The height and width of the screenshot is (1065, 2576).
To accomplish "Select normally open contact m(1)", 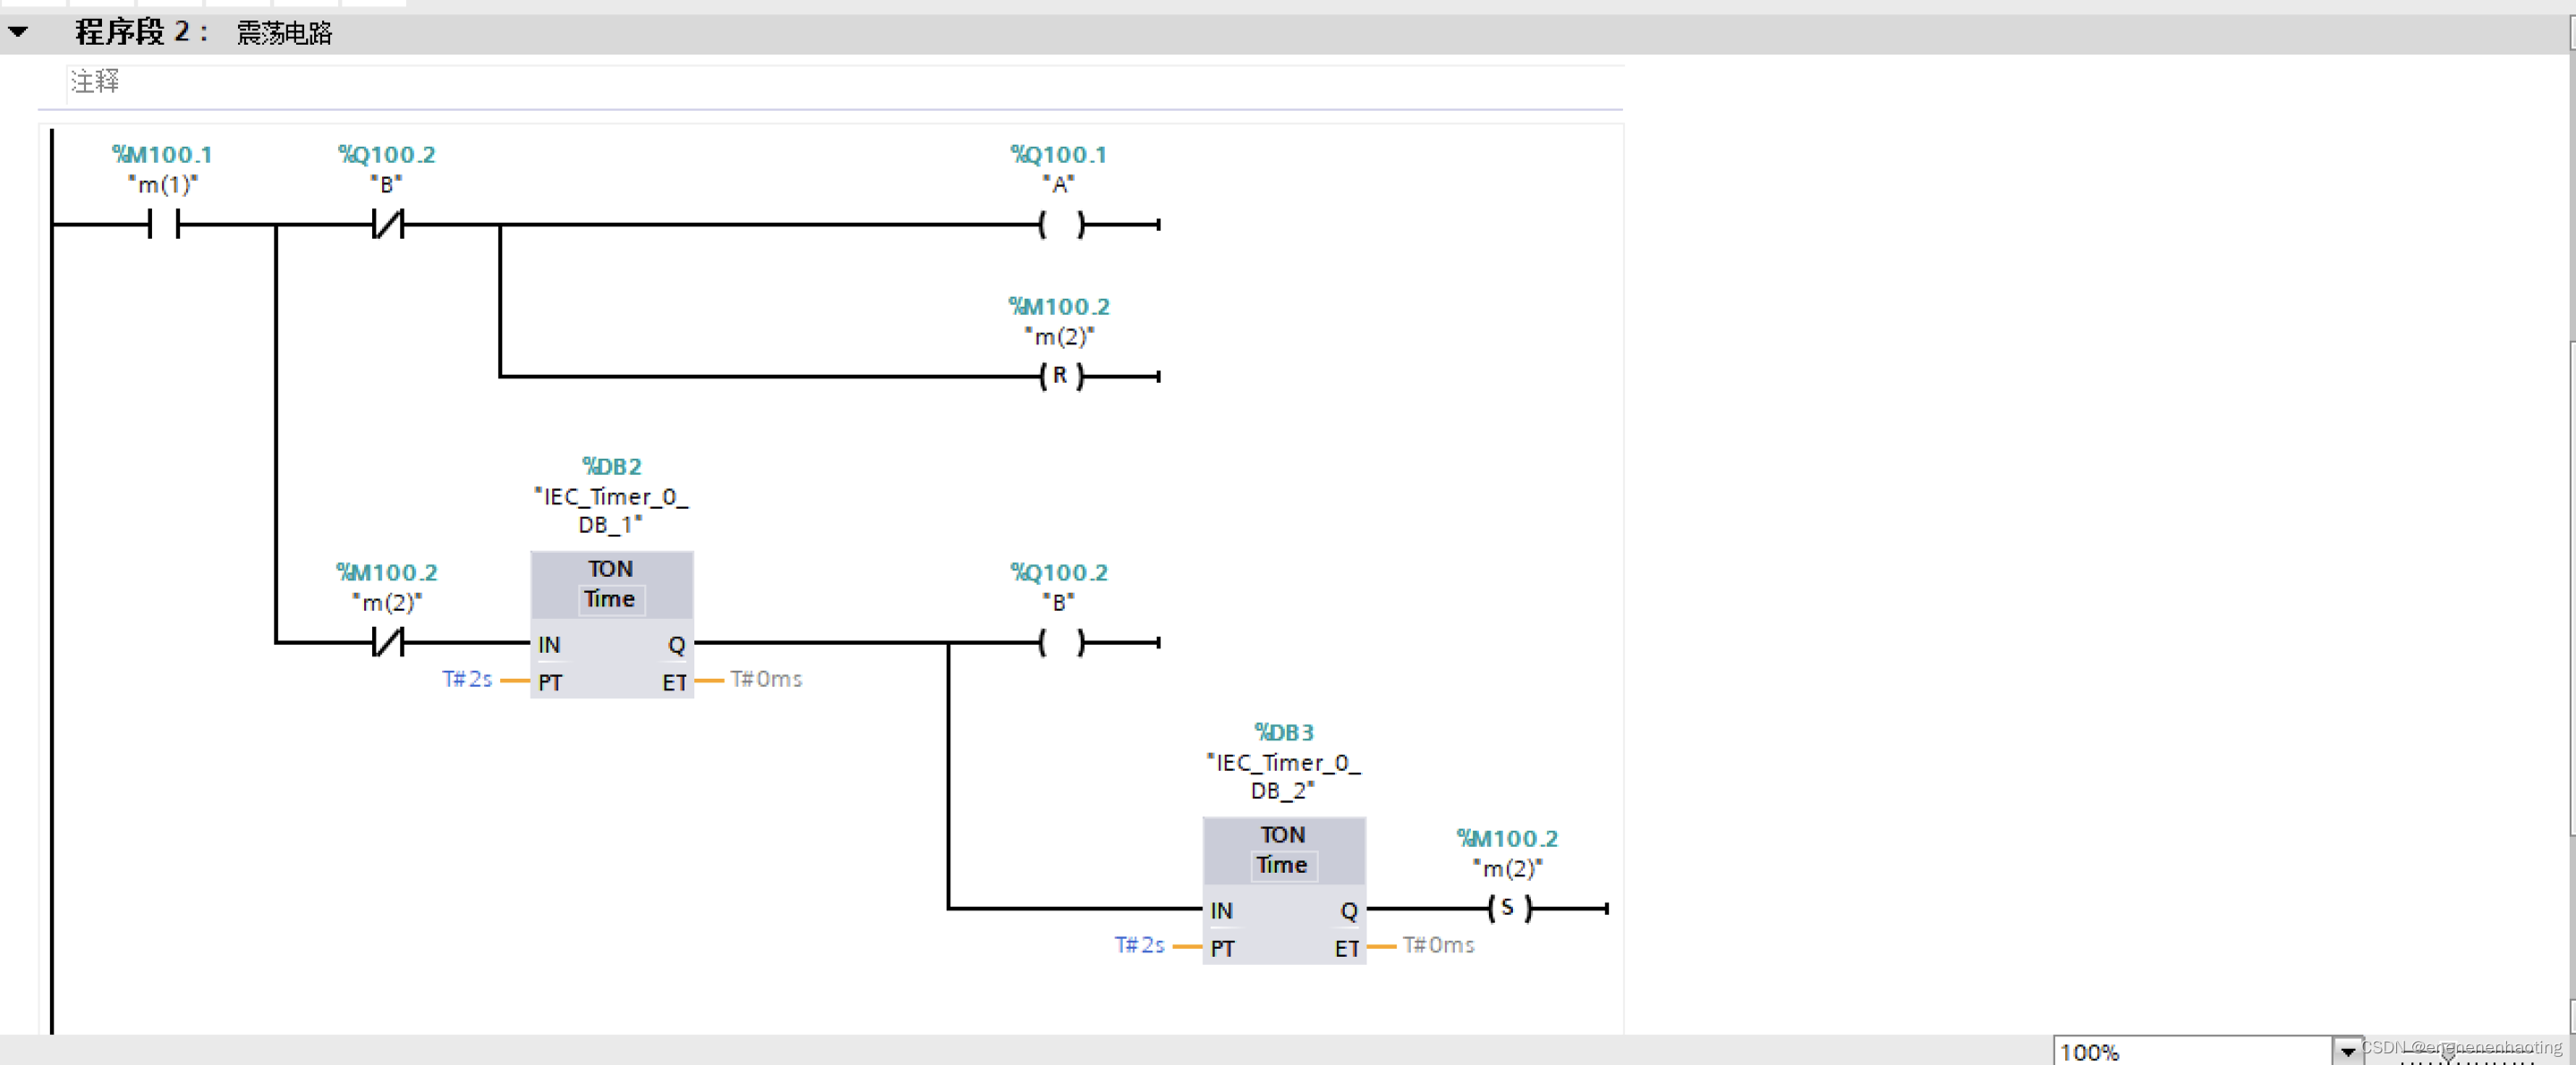I will pyautogui.click(x=164, y=224).
